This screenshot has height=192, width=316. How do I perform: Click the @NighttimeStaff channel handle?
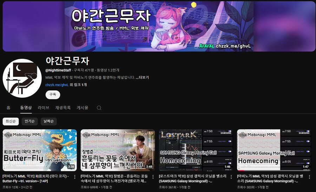[58, 70]
